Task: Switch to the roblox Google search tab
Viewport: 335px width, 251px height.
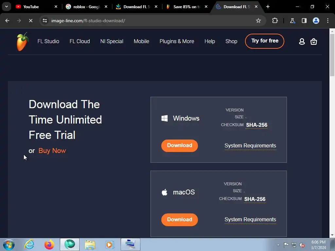Action: tap(86, 7)
